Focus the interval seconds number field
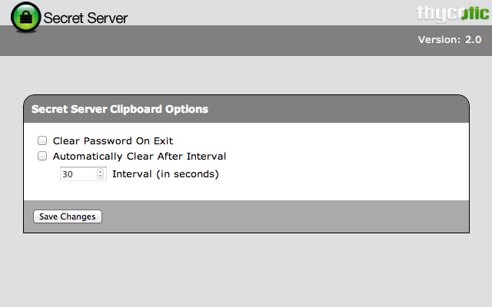This screenshot has height=307, width=492. click(x=78, y=174)
